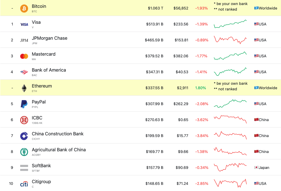281x191 pixels.
Task: Click the China Construction Bank logo
Action: click(x=24, y=136)
